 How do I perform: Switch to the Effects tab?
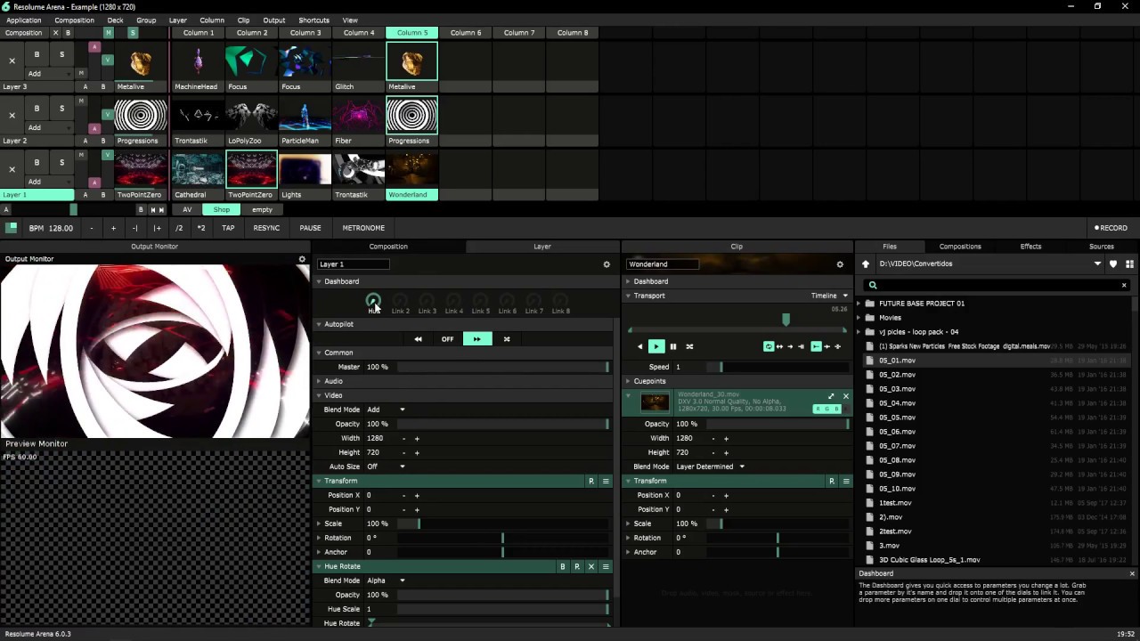(x=1030, y=247)
